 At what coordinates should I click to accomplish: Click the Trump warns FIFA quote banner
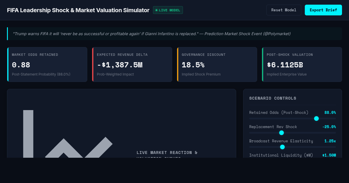tap(174, 34)
